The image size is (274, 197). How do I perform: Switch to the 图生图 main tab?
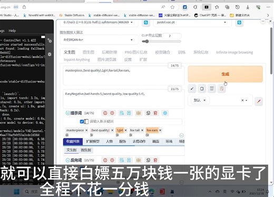(89, 52)
